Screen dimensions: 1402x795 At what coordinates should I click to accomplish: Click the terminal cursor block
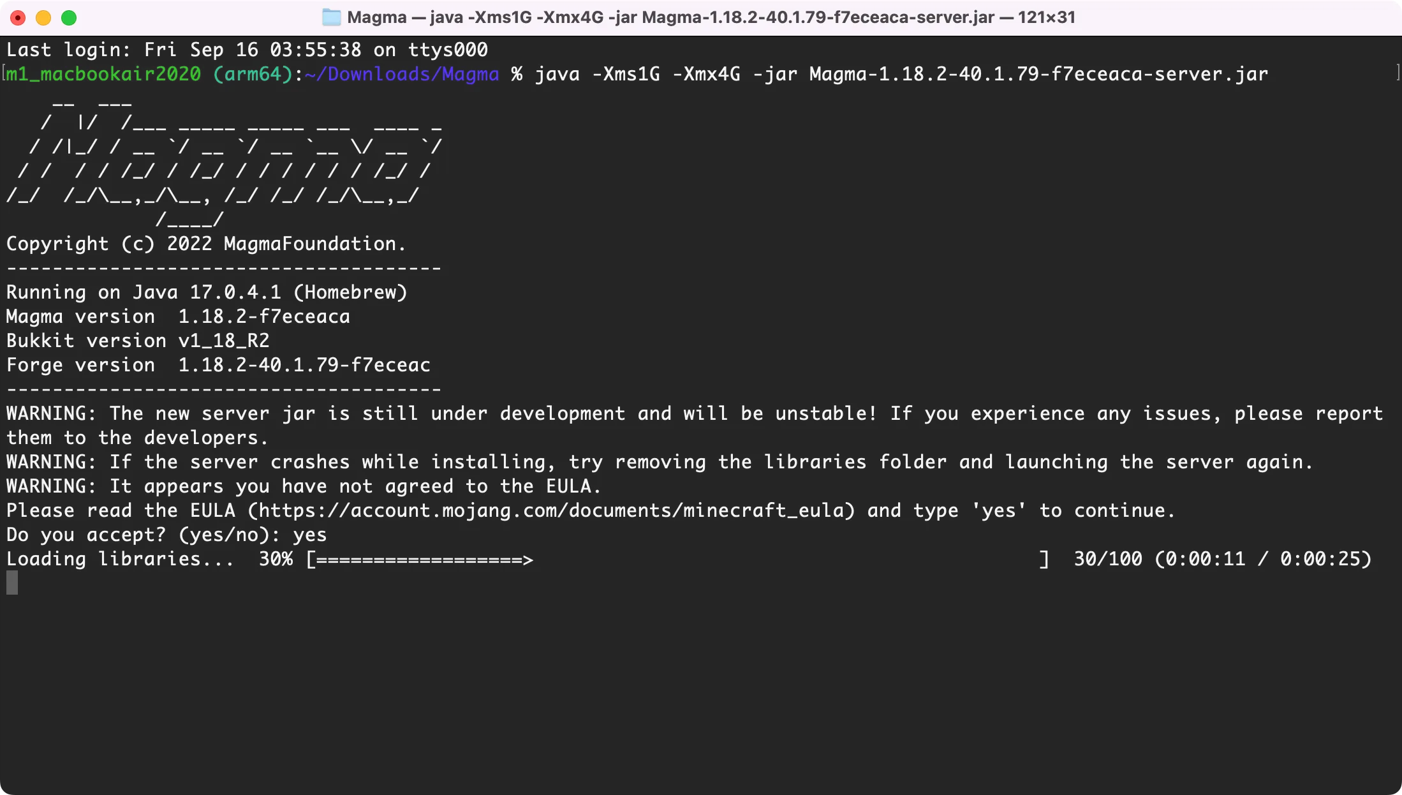pos(12,583)
